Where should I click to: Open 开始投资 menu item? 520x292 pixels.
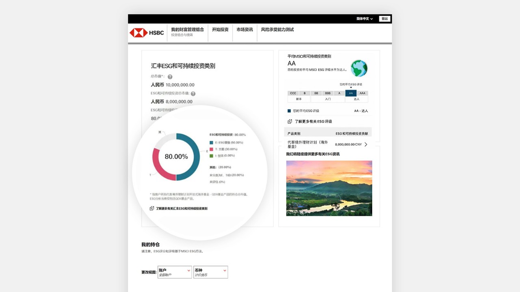(x=220, y=30)
